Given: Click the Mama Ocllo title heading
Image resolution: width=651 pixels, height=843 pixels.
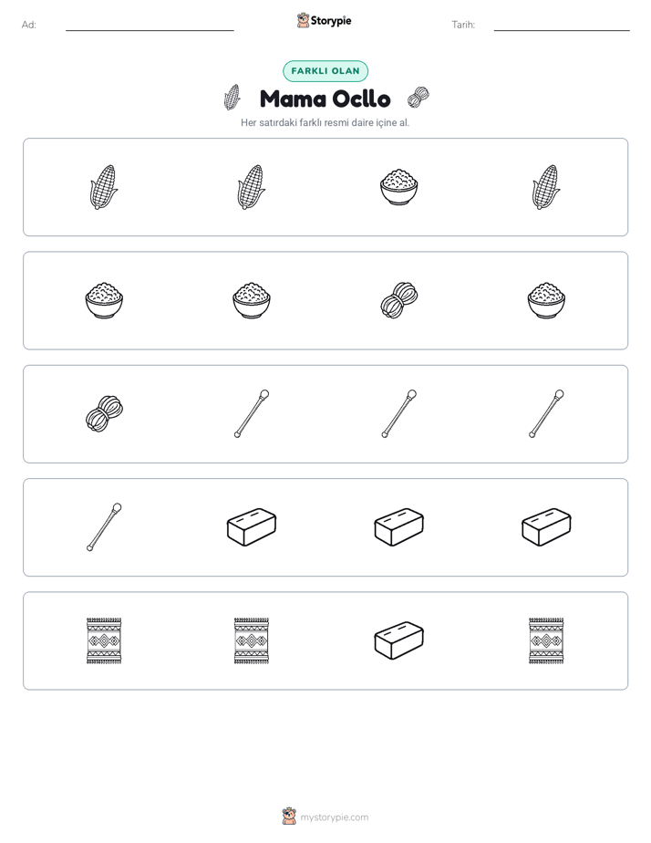Looking at the screenshot, I should [325, 99].
